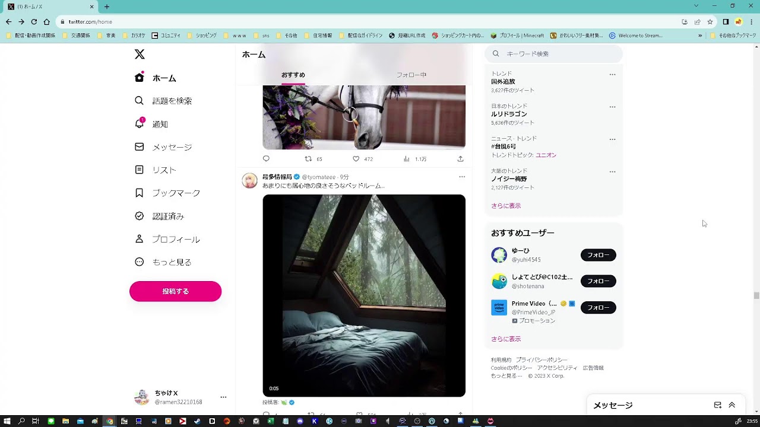Open メッセージ in the left navigation

point(172,147)
